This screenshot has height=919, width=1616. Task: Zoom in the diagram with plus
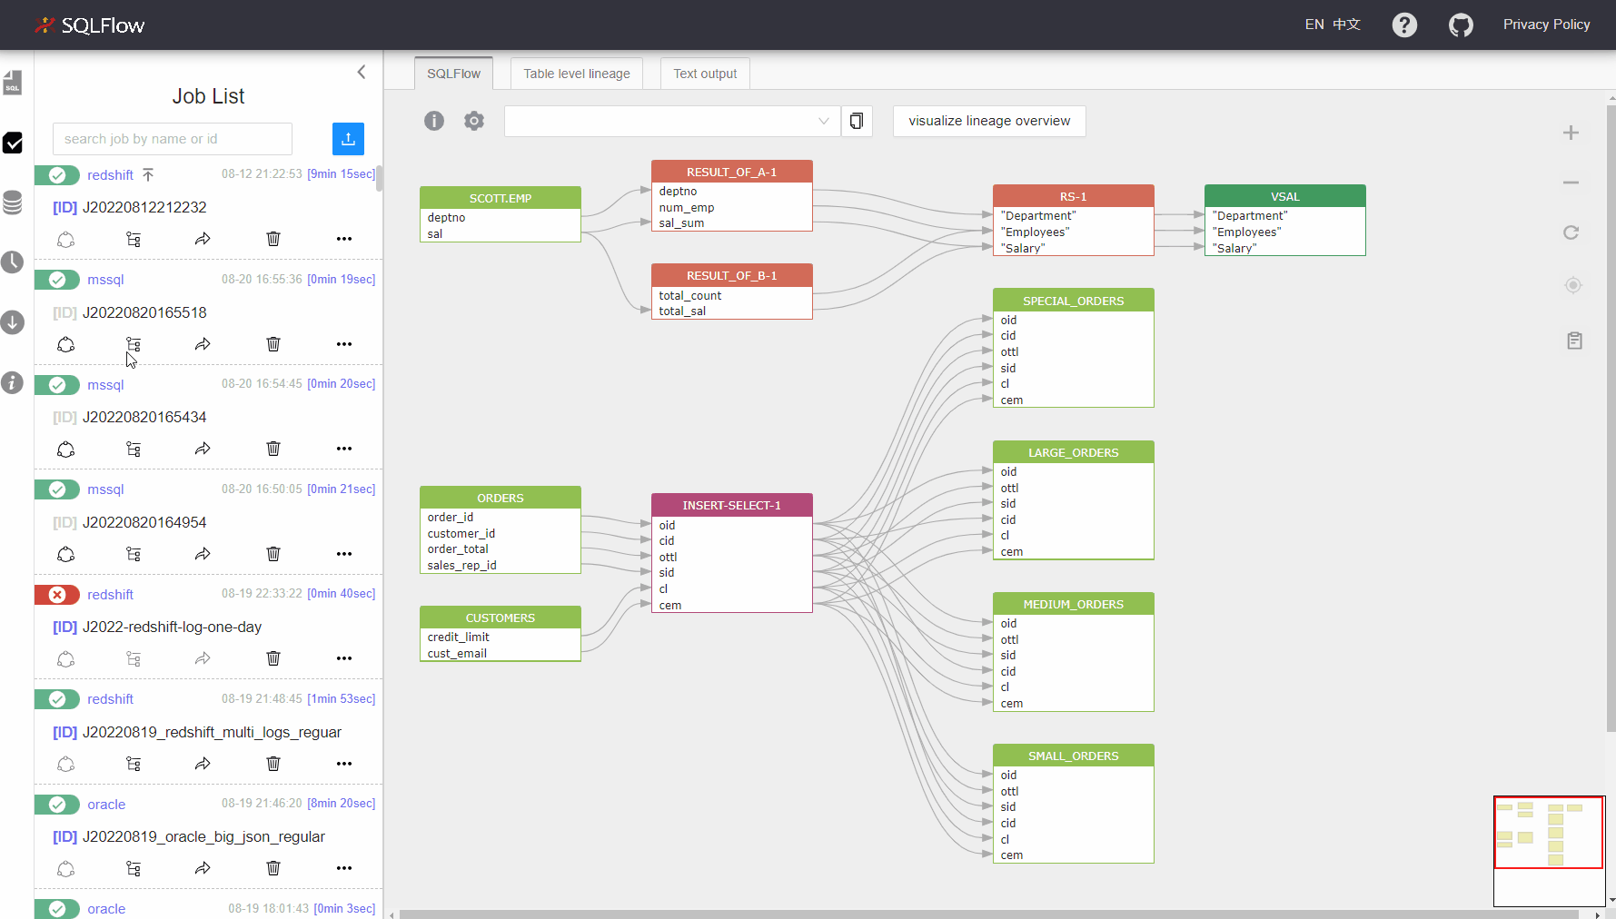[x=1571, y=133]
